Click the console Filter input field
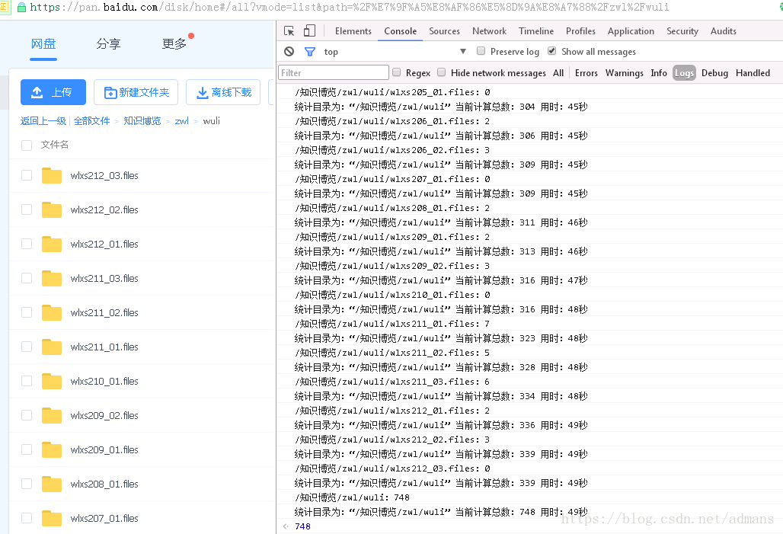The height and width of the screenshot is (534, 783). tap(334, 72)
